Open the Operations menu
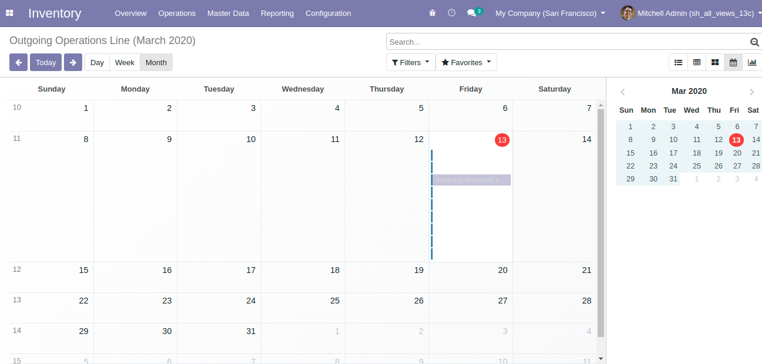762x364 pixels. coord(177,13)
